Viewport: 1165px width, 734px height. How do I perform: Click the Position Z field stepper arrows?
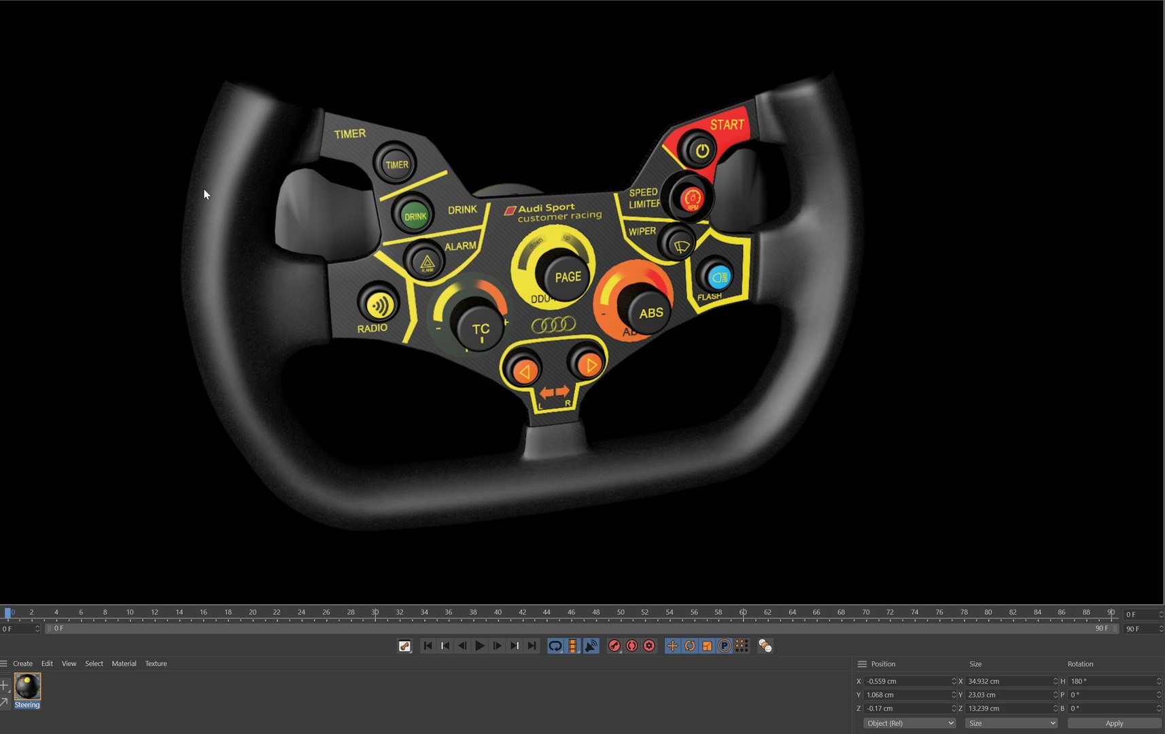click(954, 708)
